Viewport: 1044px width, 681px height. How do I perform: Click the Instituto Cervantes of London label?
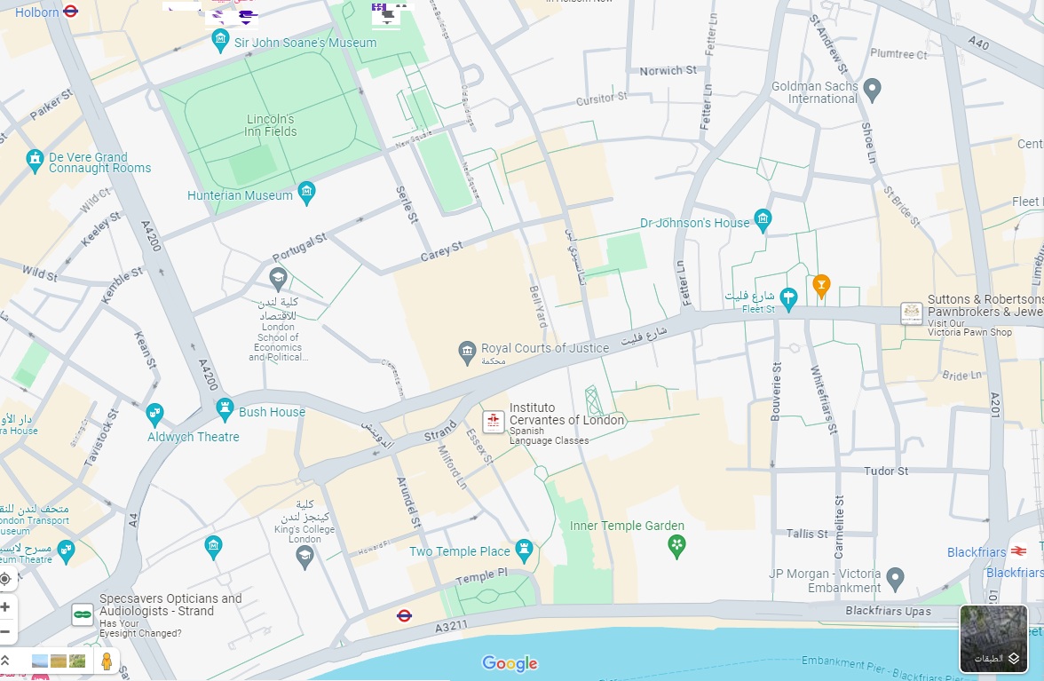[x=566, y=414]
